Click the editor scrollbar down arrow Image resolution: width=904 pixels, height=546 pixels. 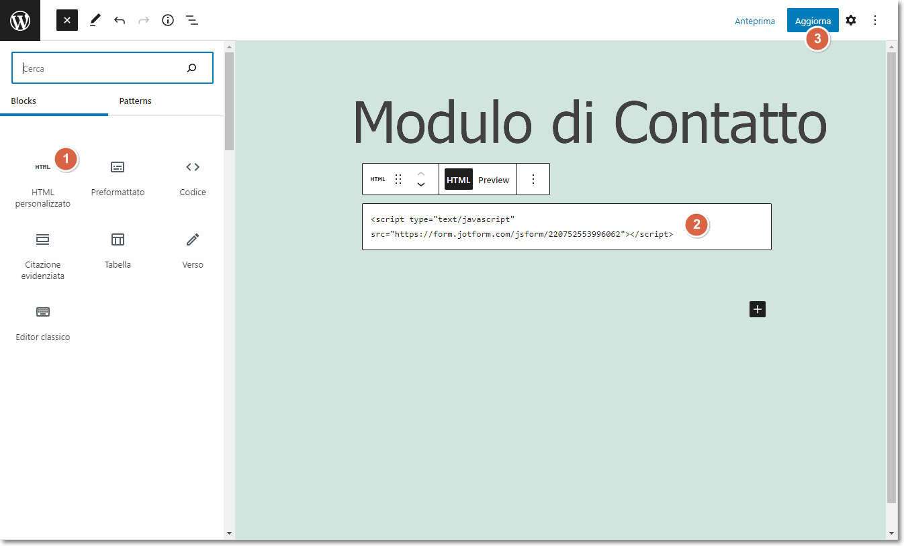892,533
